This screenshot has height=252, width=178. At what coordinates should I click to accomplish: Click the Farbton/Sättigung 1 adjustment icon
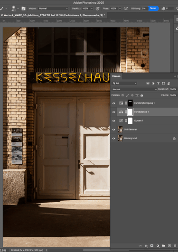click(x=121, y=103)
